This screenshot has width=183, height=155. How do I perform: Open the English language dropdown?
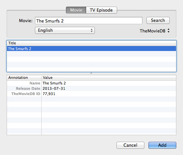[x=65, y=30]
